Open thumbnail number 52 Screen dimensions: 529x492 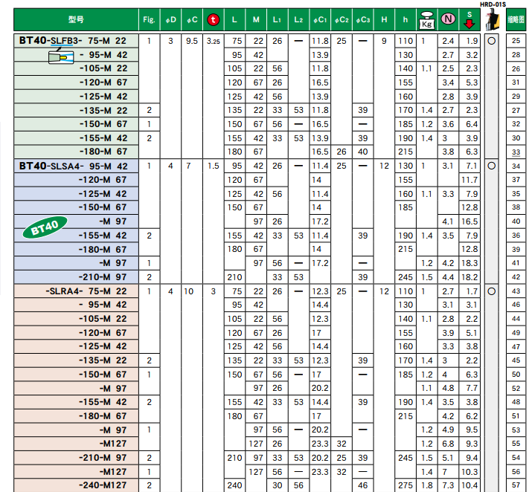pyautogui.click(x=516, y=388)
